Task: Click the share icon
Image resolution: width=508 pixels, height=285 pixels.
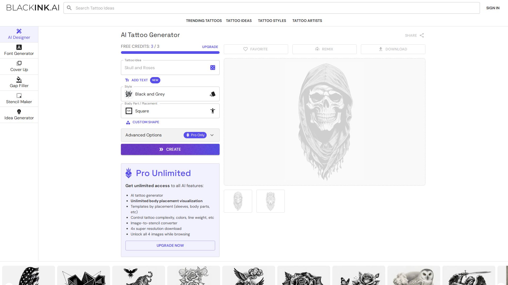Action: tap(422, 35)
